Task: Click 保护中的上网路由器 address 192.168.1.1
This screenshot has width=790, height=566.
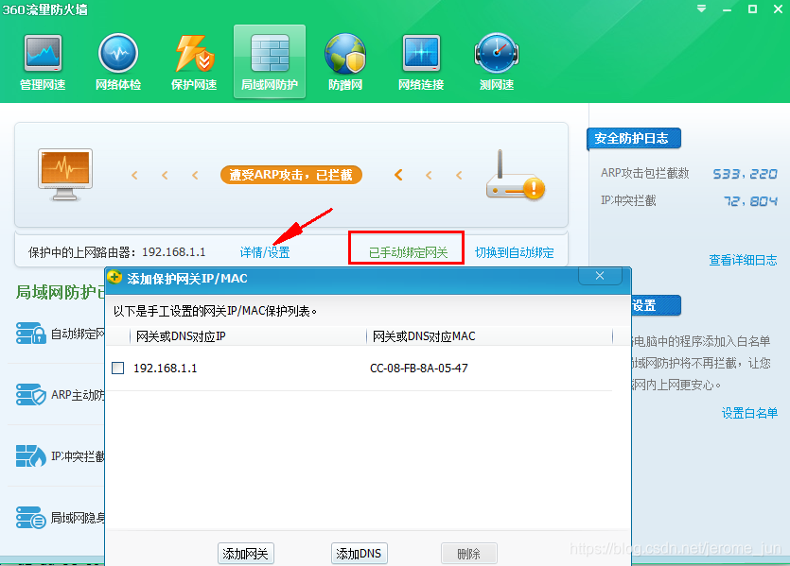Action: click(x=174, y=251)
